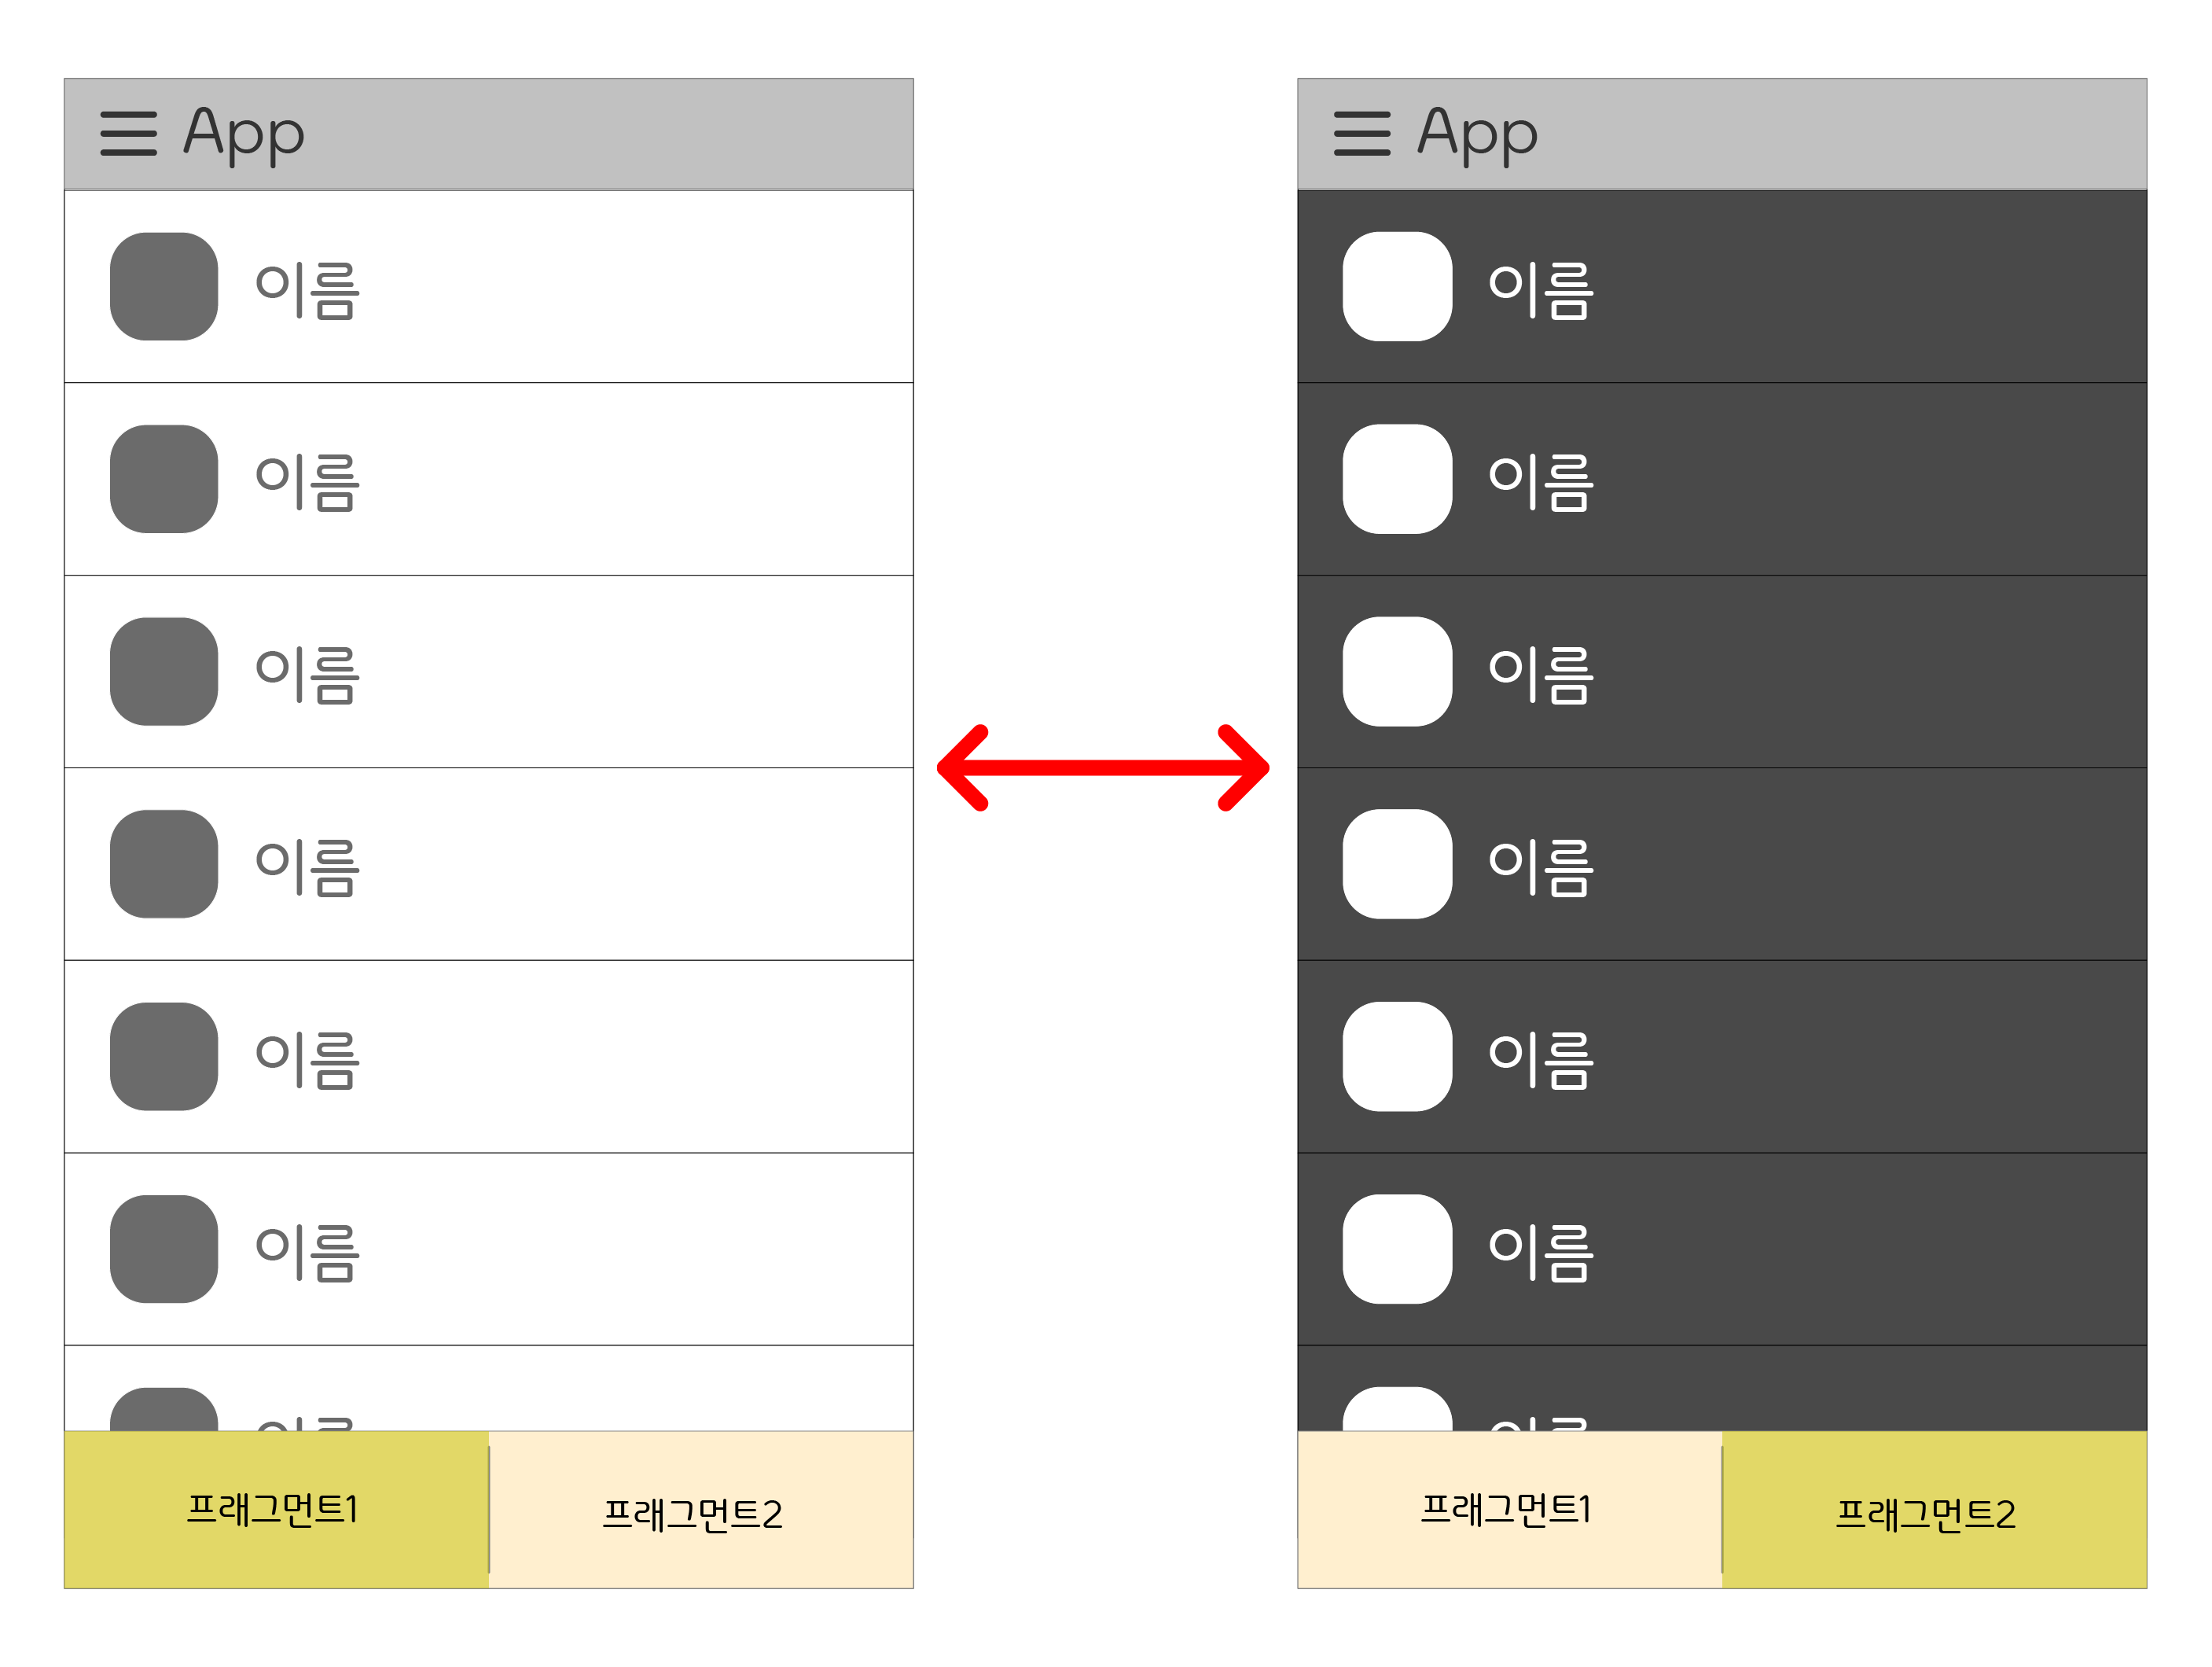Select the 프래그먼트2 tab in the light mockup

[701, 1509]
